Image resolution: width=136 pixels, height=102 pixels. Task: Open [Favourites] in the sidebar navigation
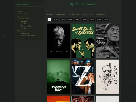(x=23, y=19)
